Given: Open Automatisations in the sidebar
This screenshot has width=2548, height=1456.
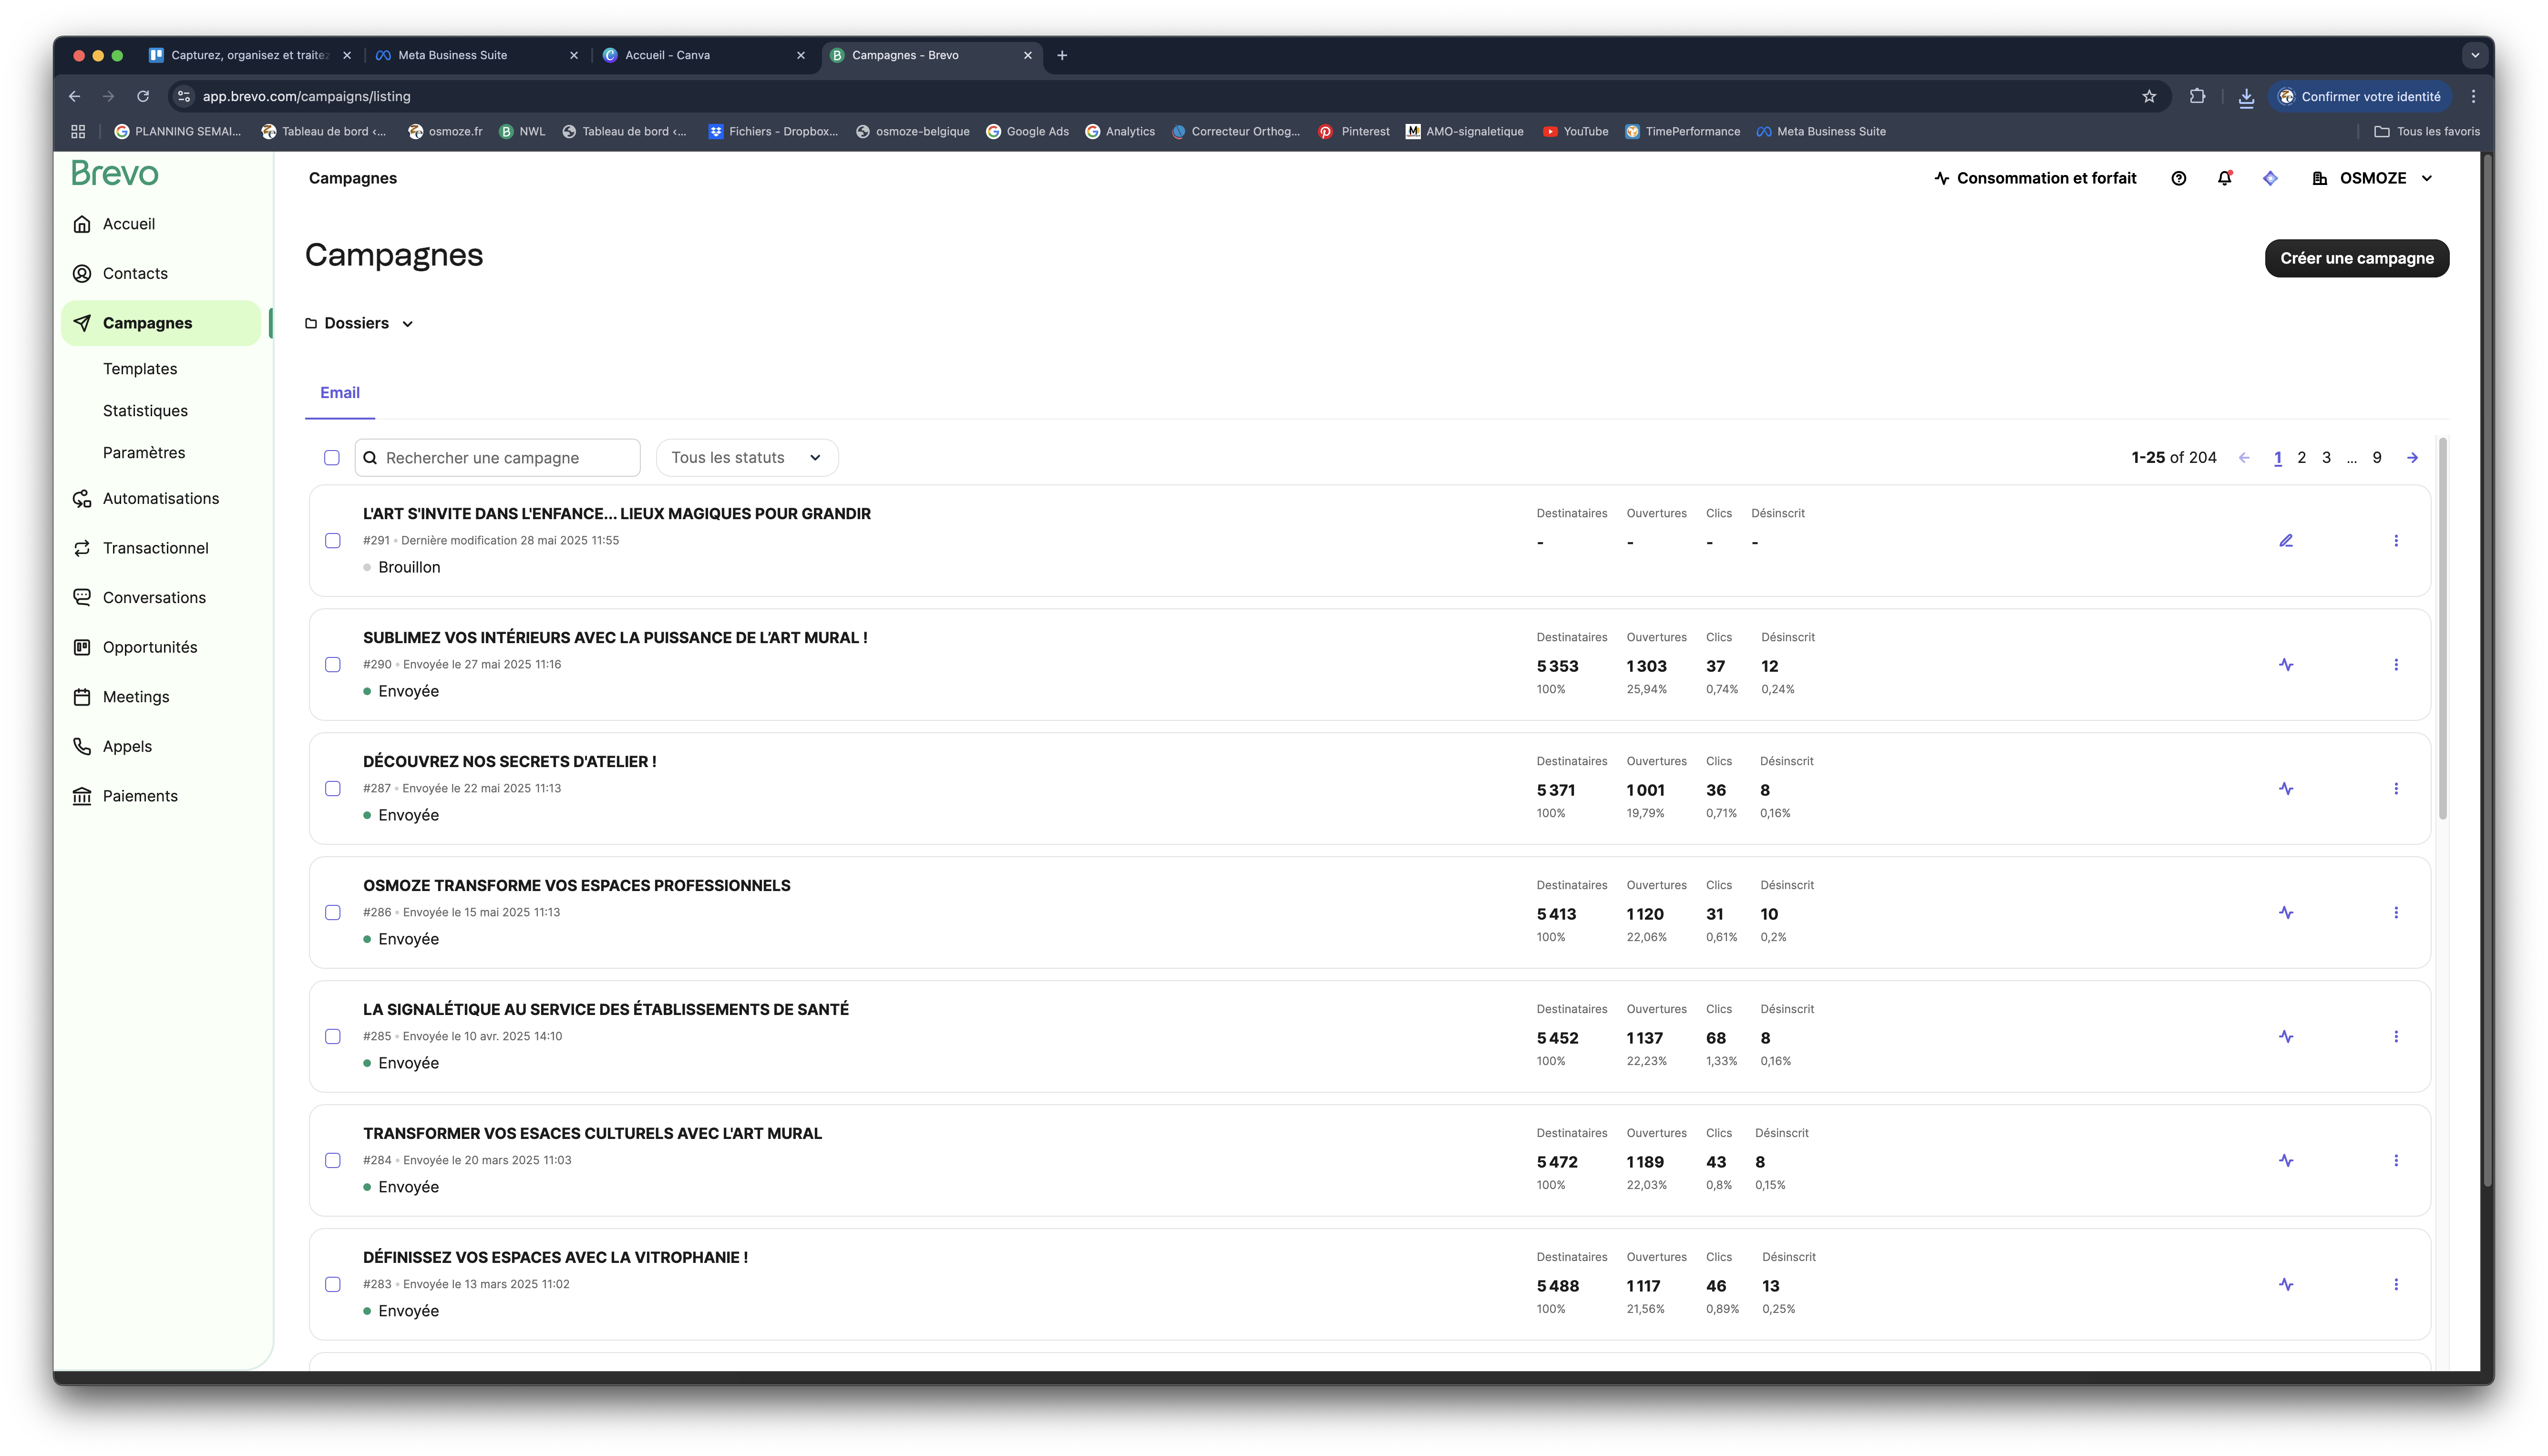Looking at the screenshot, I should click(160, 498).
